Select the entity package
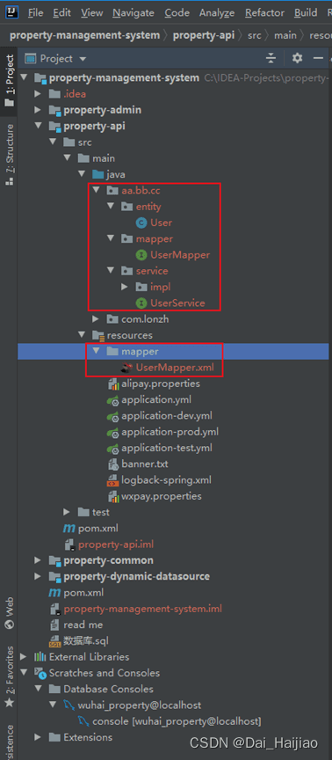The image size is (332, 760). tap(148, 207)
